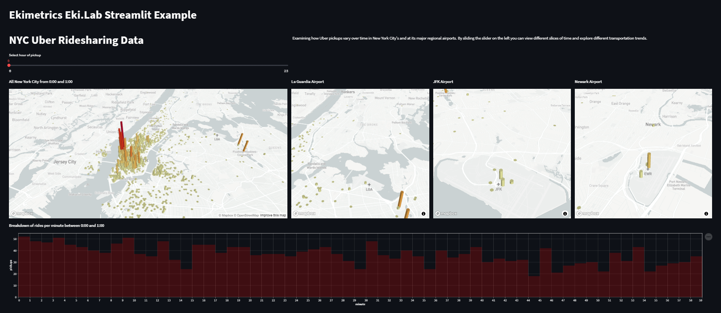Click the Newark Airport map caption
The width and height of the screenshot is (721, 313).
coord(588,81)
